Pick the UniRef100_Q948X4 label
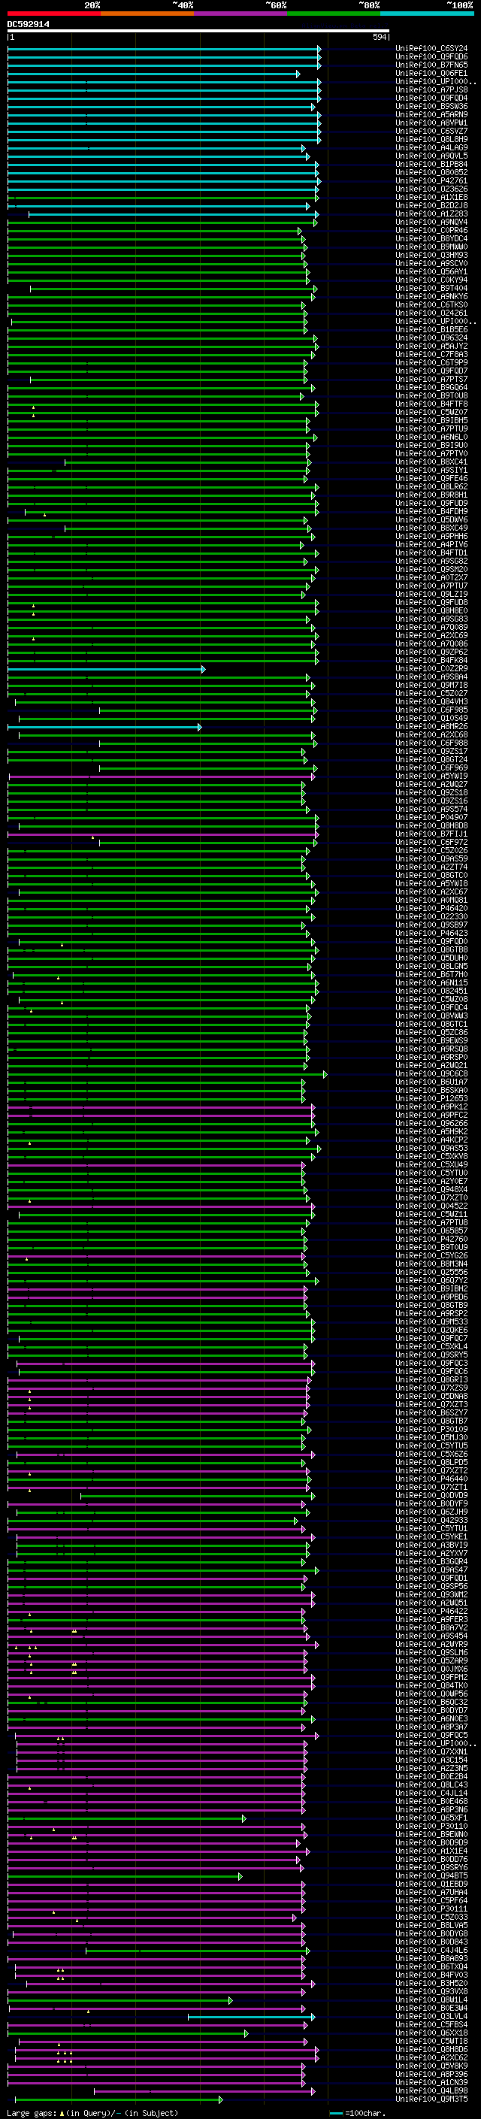 (431, 1190)
